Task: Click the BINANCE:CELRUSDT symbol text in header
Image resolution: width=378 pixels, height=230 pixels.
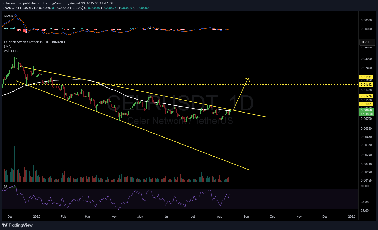Action: (17, 8)
